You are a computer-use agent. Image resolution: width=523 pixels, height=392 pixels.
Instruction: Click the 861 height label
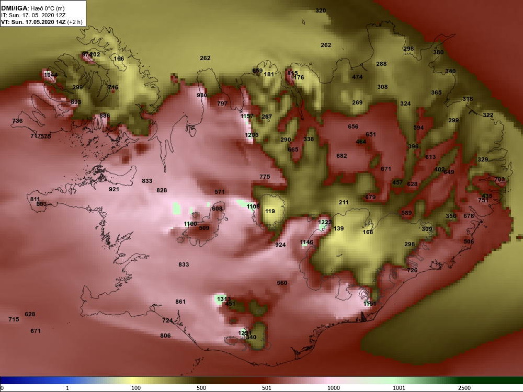click(x=180, y=302)
